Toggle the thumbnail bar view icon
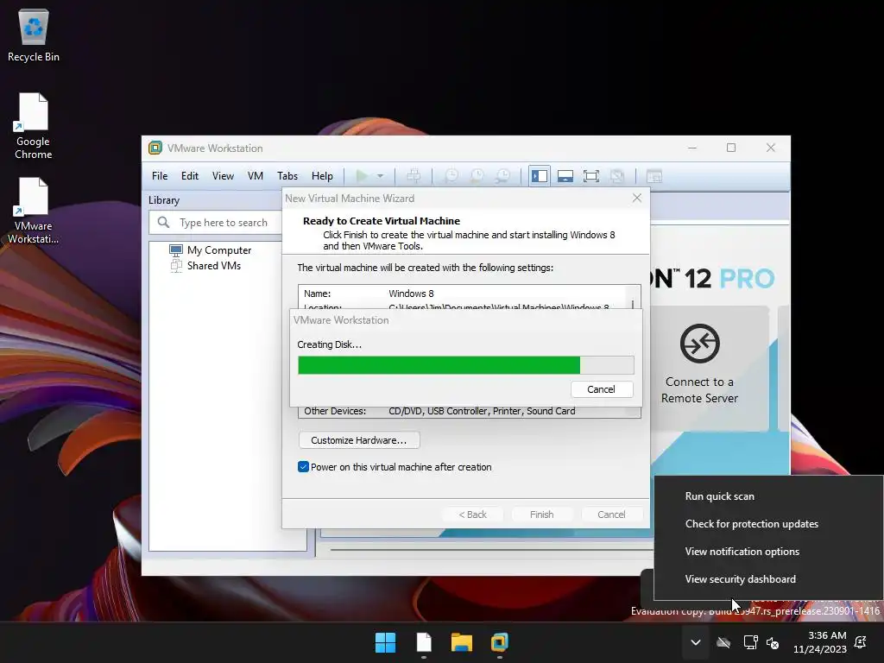884x663 pixels. tap(565, 176)
